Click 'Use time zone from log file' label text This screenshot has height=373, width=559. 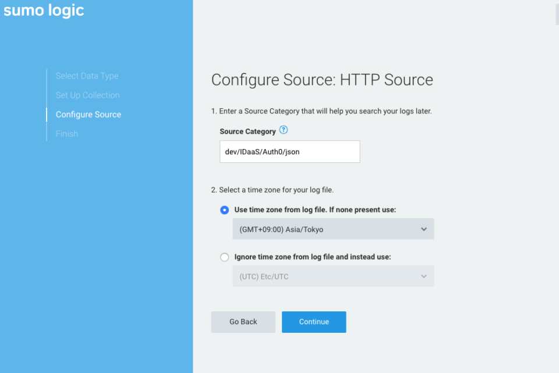point(315,210)
